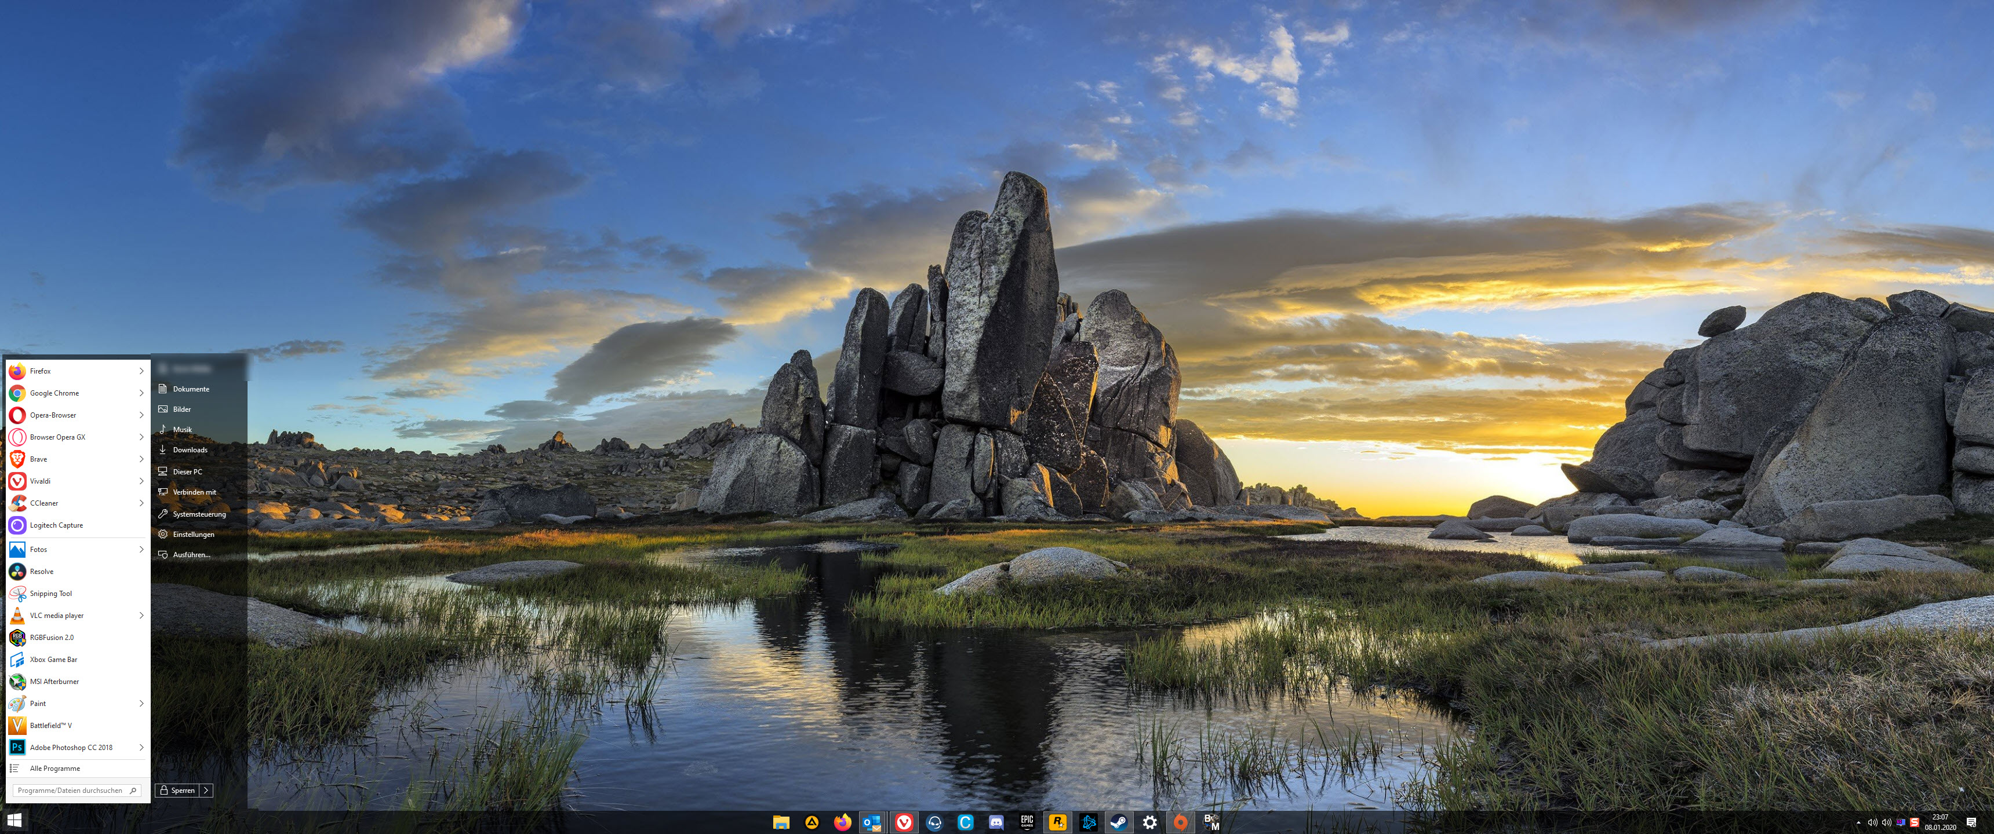Open Steam taskbar icon
Image resolution: width=1994 pixels, height=834 pixels.
click(x=1119, y=822)
